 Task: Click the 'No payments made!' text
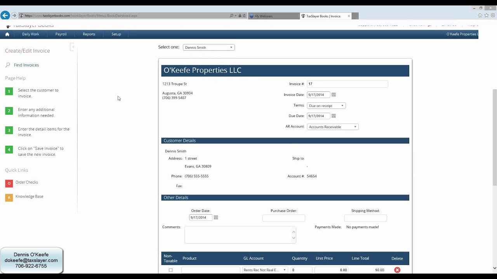363,227
